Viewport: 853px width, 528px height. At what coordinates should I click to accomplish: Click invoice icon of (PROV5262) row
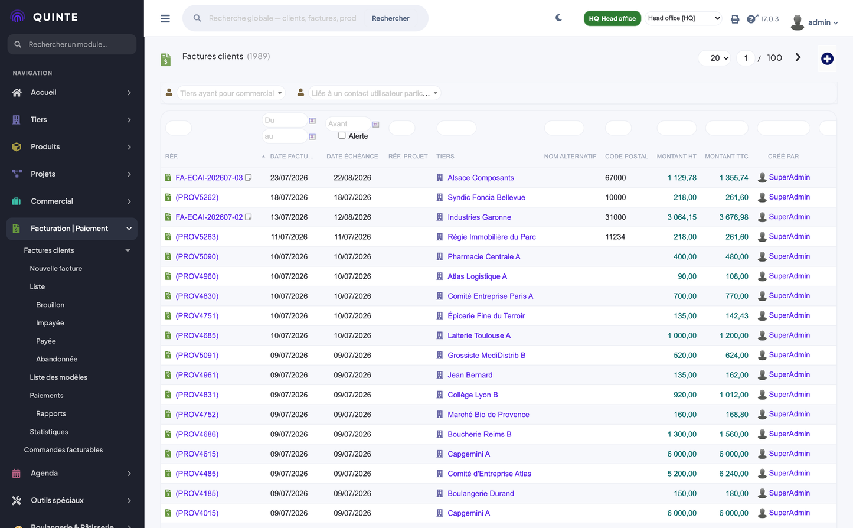point(168,197)
